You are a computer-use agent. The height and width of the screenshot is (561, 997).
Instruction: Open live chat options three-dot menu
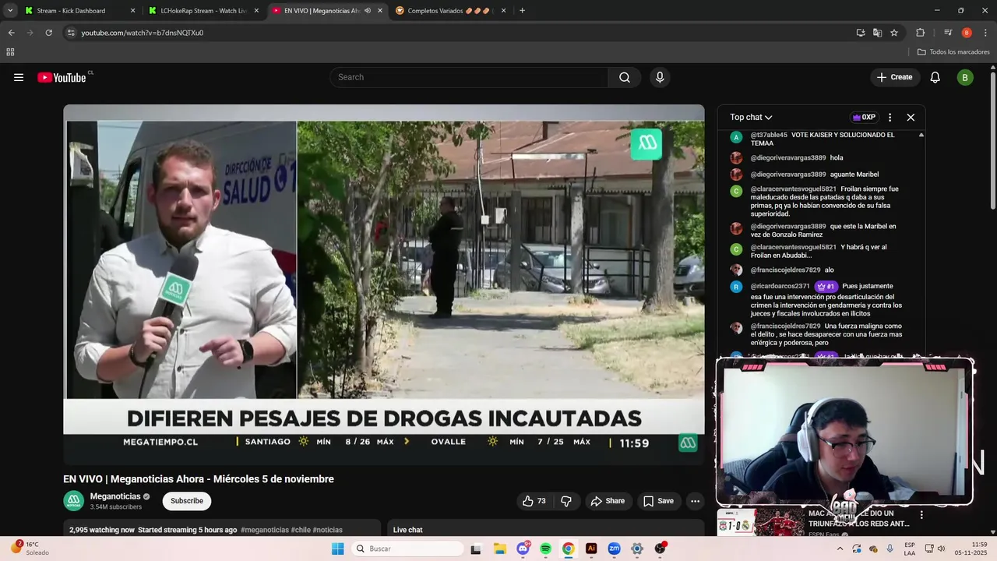[890, 118]
